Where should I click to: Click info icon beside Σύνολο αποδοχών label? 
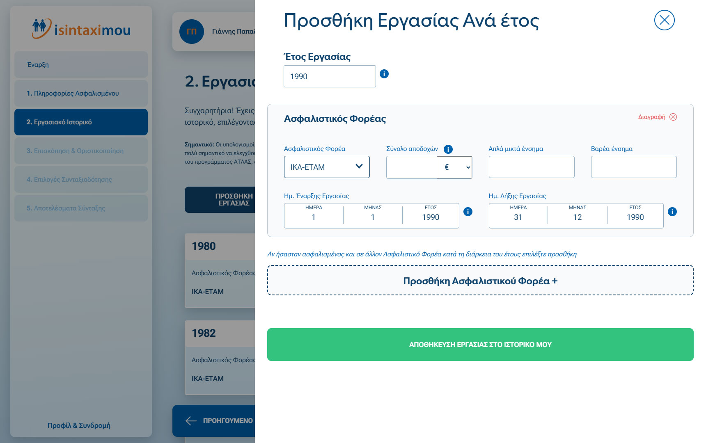click(x=448, y=149)
